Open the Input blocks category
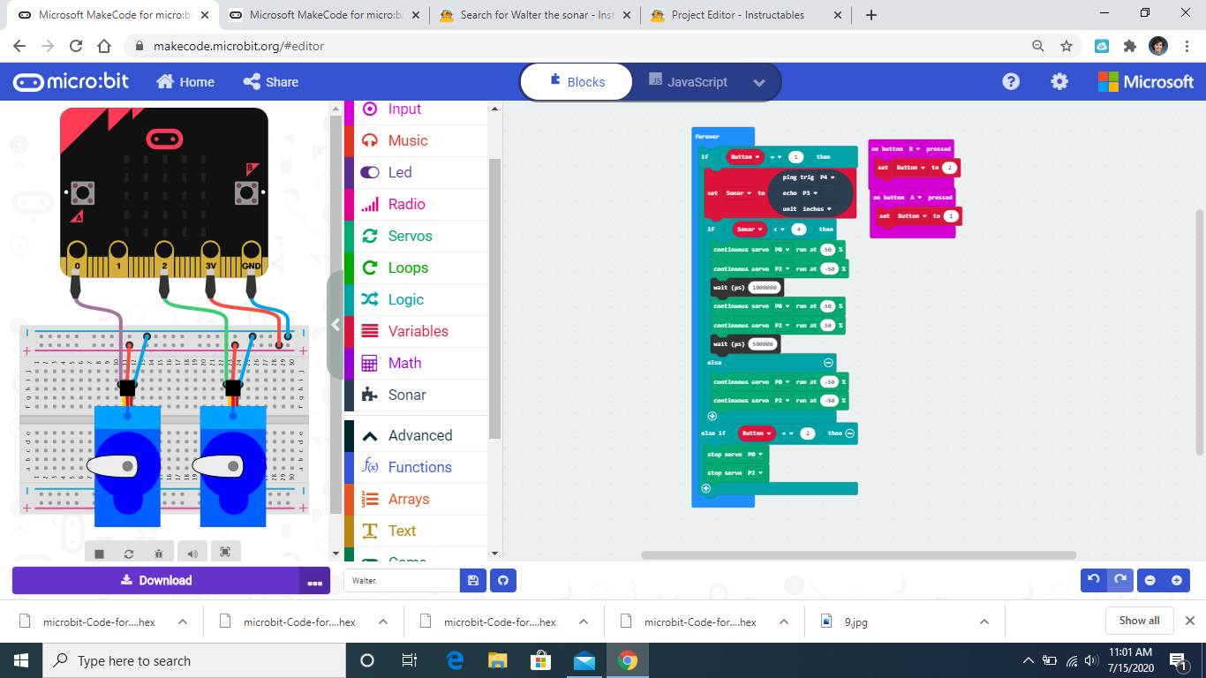Screen dimensions: 1206x678 tap(415, 109)
